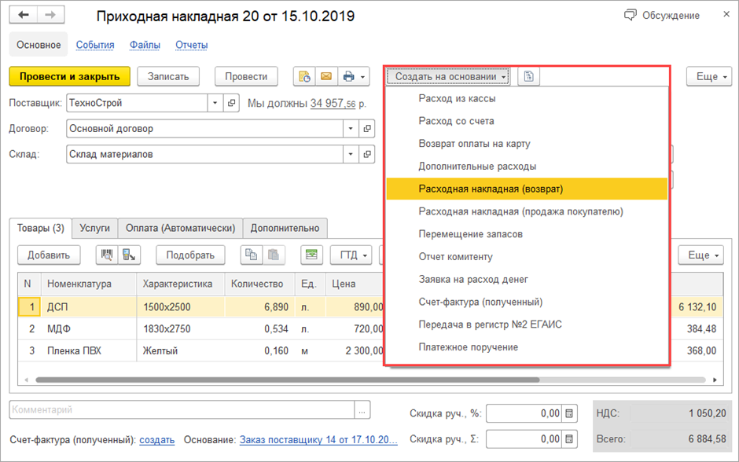
Task: Click the Подобрать button
Action: (190, 255)
